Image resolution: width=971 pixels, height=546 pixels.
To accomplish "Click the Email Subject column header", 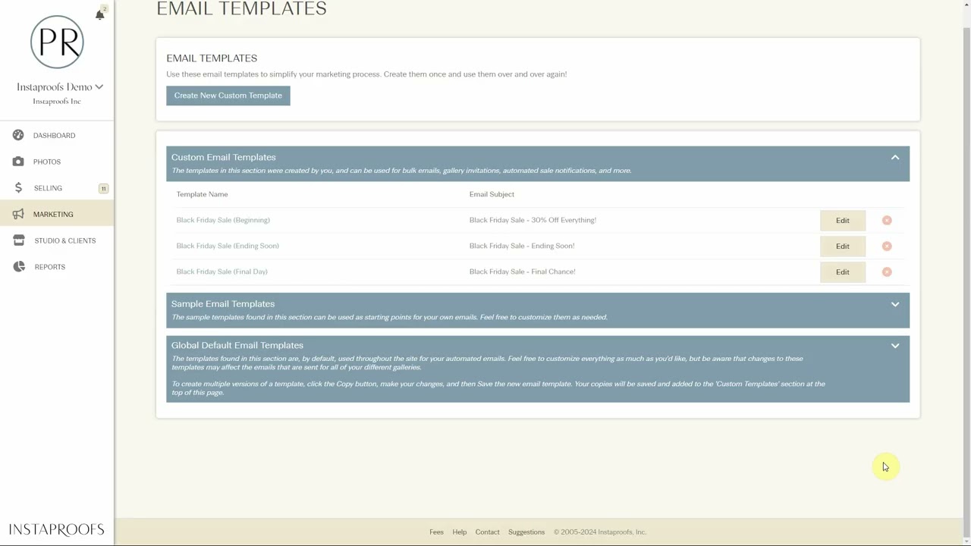I will tap(492, 194).
